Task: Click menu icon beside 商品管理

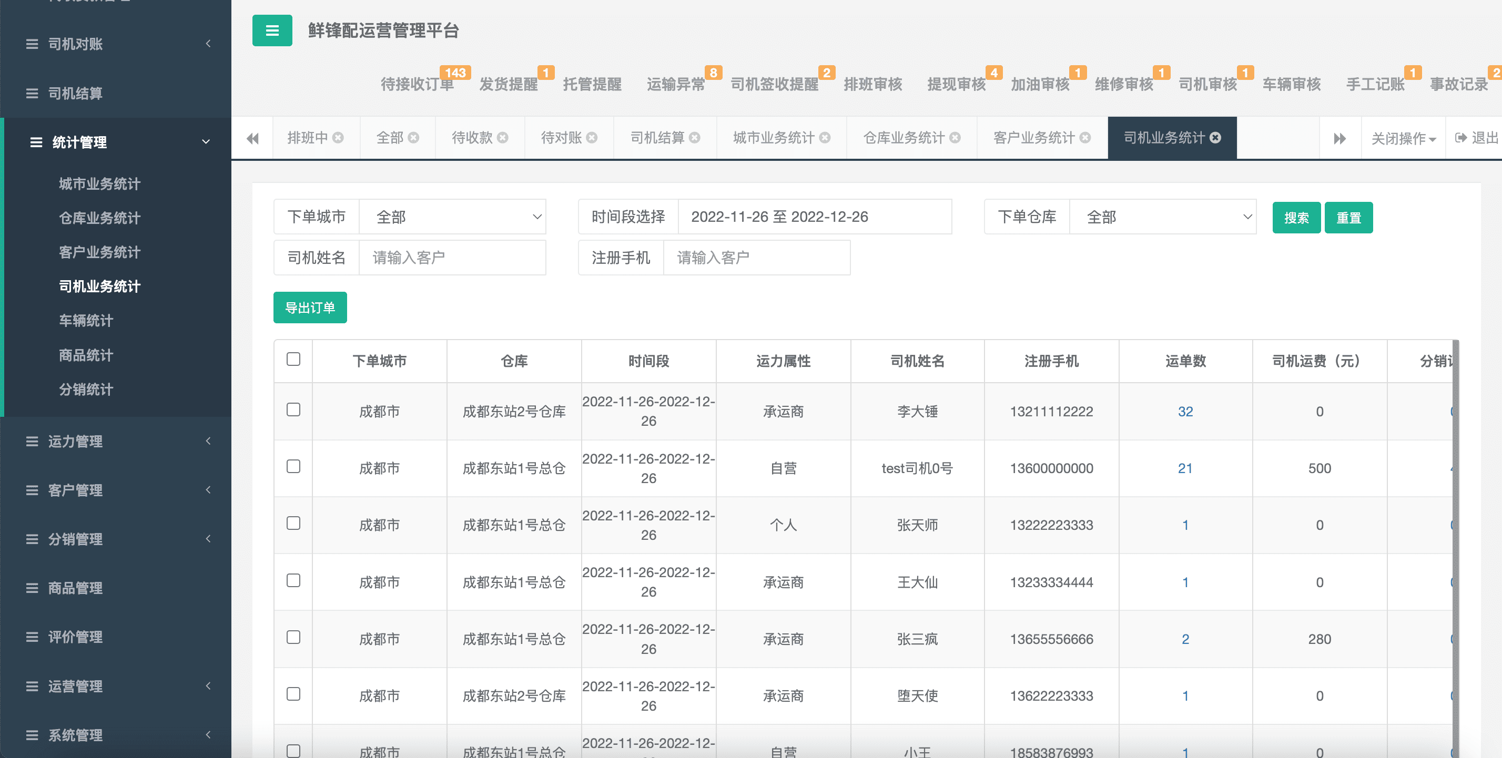Action: [x=32, y=588]
